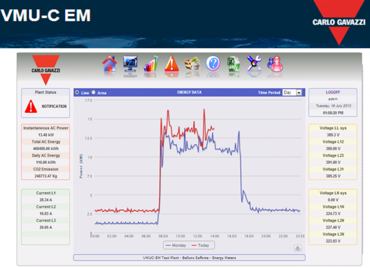The image size is (370, 268).
Task: Click the Voltage L12 label
Action: 333,142
